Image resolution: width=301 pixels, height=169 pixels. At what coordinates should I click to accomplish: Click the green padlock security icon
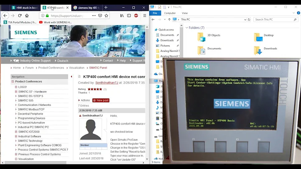pyautogui.click(x=47, y=16)
